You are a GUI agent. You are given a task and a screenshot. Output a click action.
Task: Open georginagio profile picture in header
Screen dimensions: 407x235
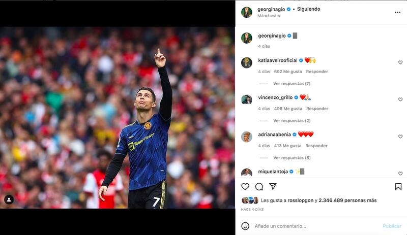click(x=247, y=12)
